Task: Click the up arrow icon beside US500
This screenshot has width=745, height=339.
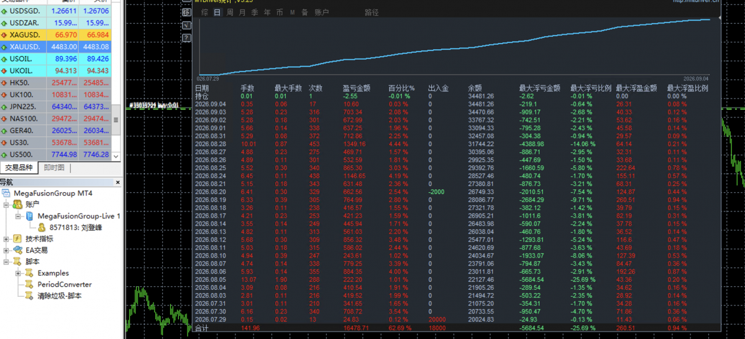Action: point(4,155)
